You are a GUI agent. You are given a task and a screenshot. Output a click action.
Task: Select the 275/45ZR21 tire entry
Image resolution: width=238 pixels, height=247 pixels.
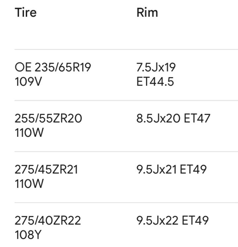tap(46, 170)
